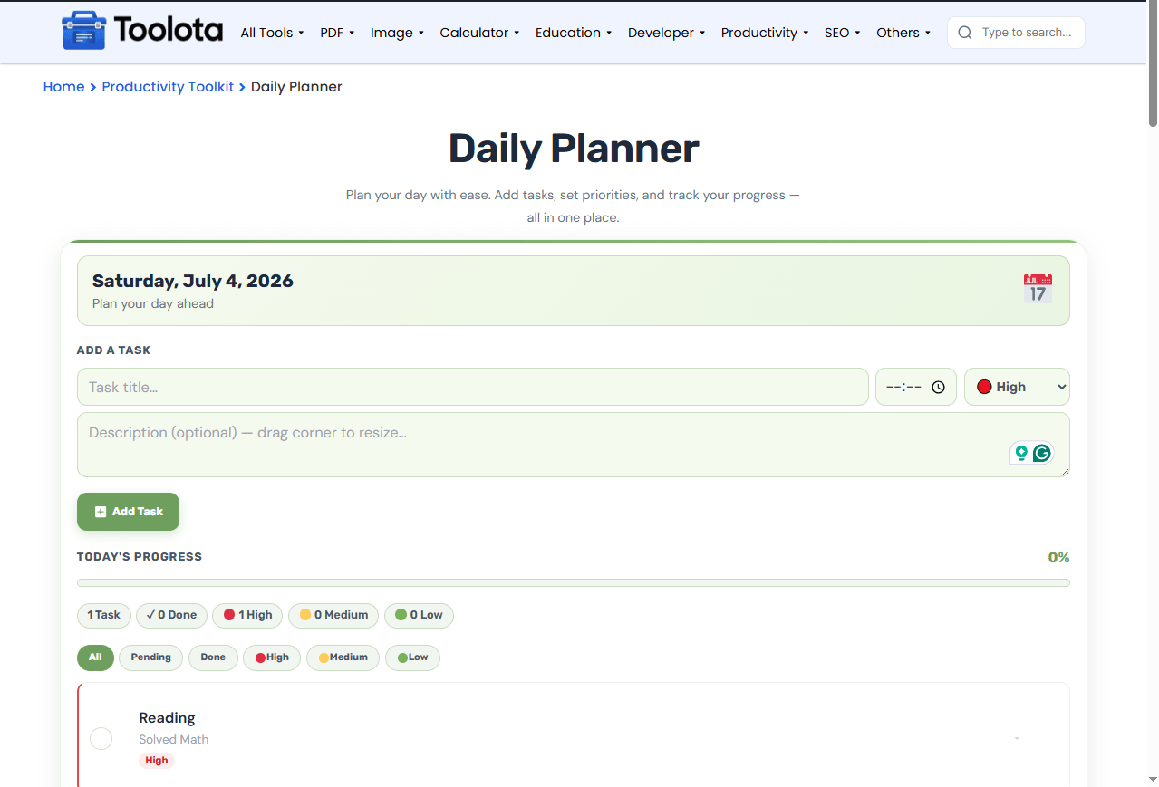
Task: Filter list to High priority tasks
Action: pyautogui.click(x=272, y=657)
